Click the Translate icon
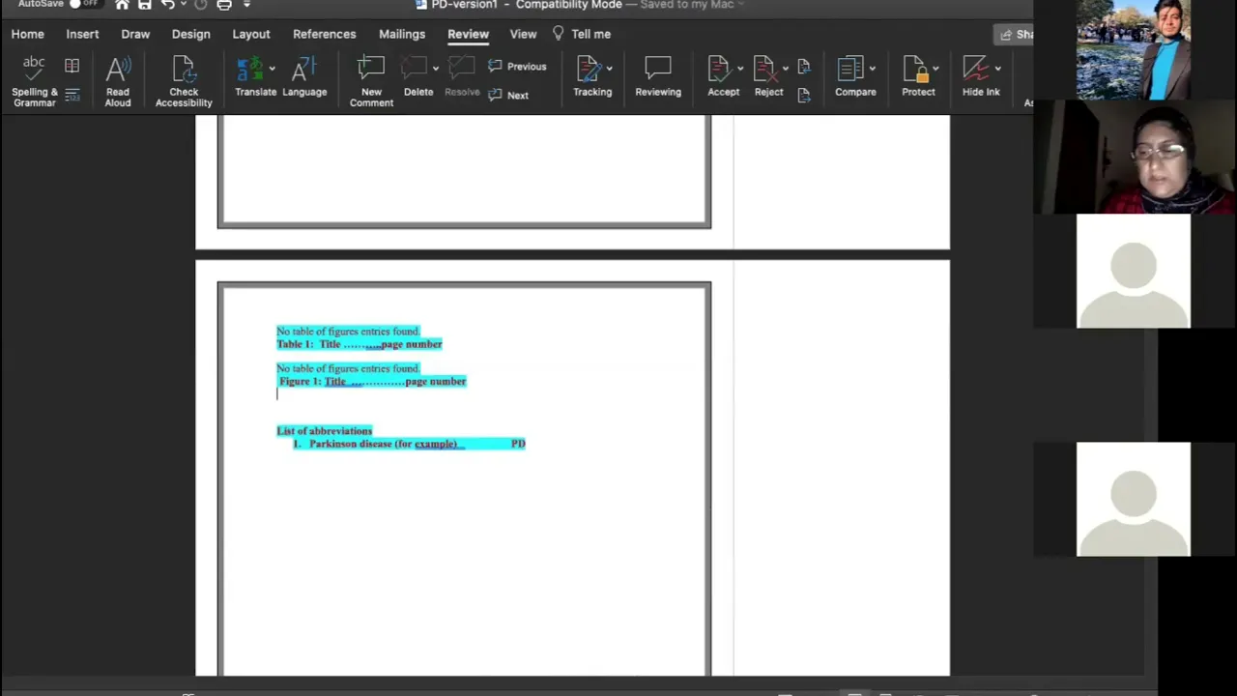Viewport: 1237px width, 696px height. point(250,69)
